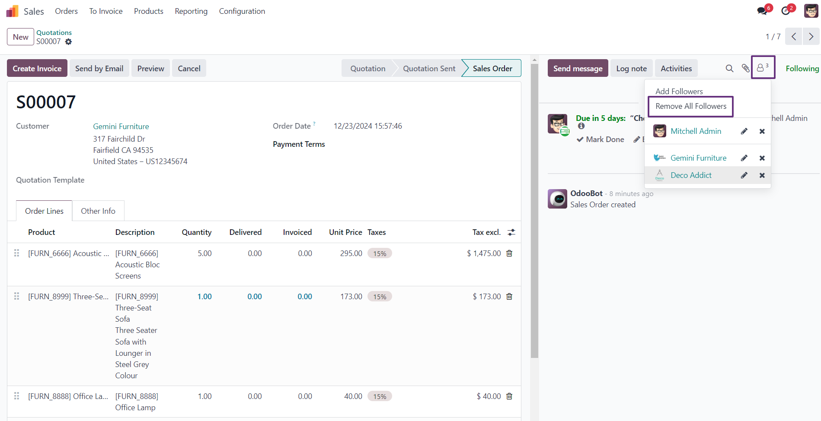Open the Activities button
821x421 pixels.
(676, 68)
